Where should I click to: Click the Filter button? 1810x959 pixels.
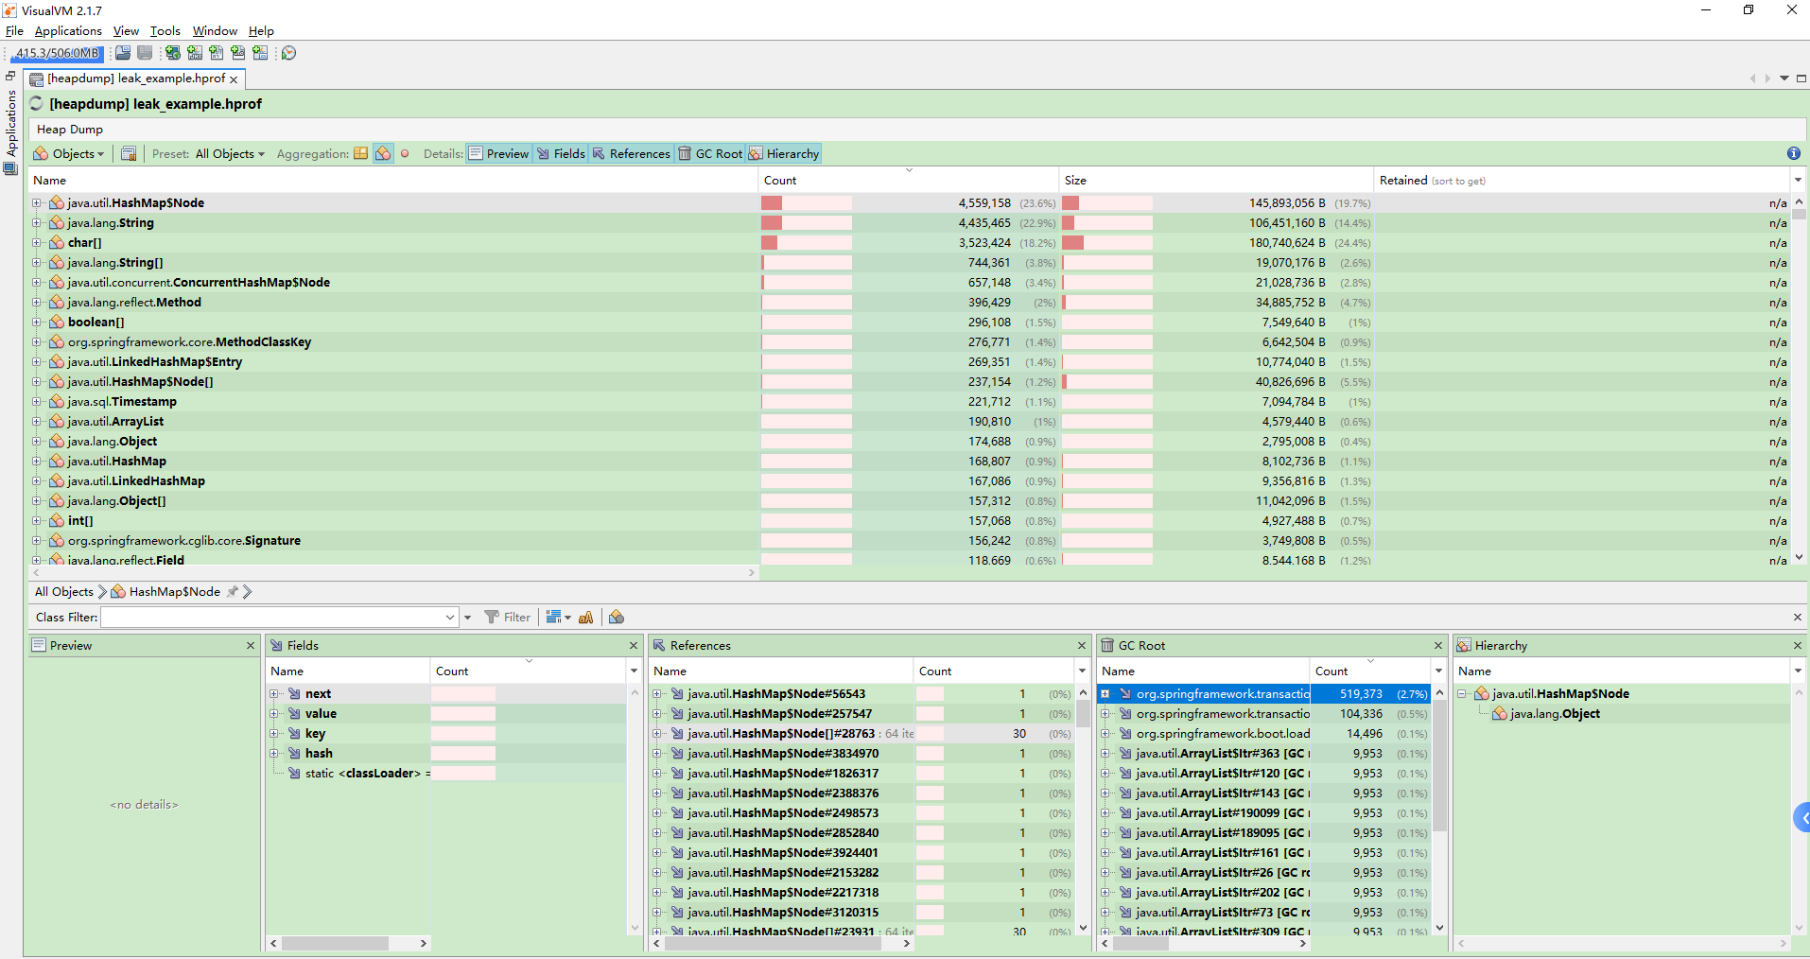[508, 617]
